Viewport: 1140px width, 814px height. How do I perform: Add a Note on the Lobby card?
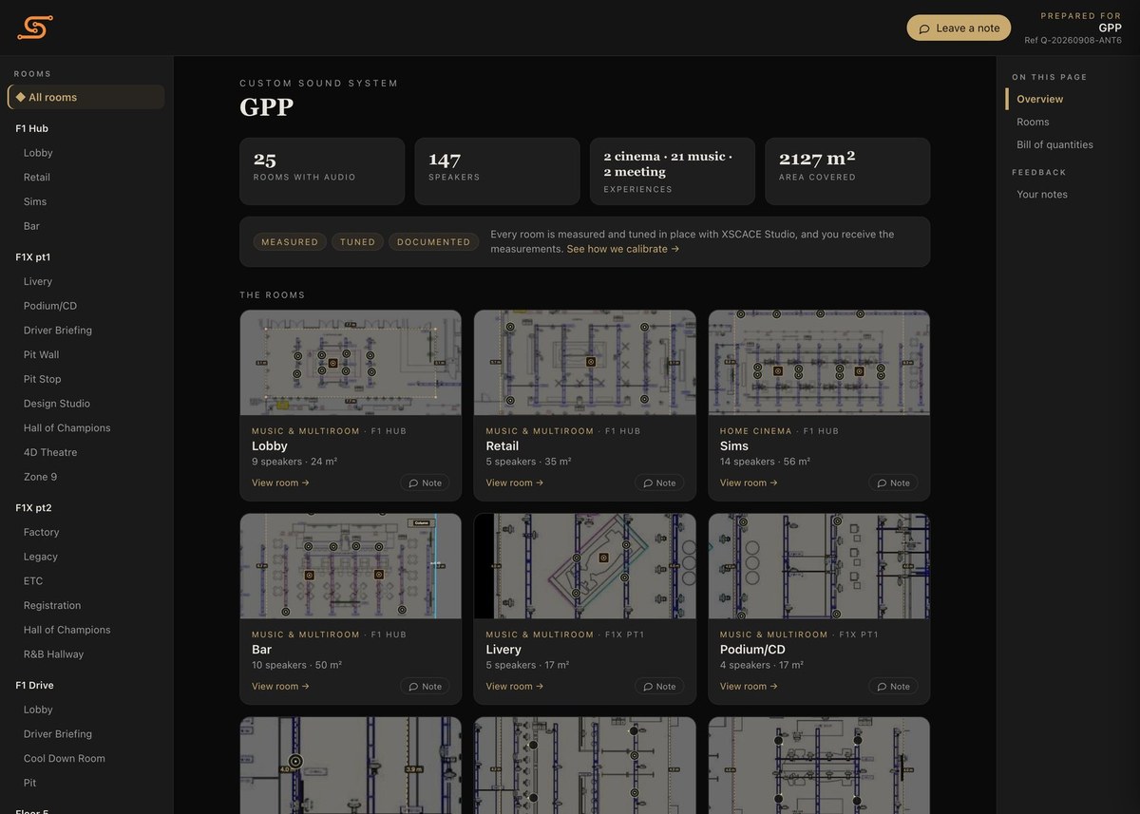[x=425, y=483]
